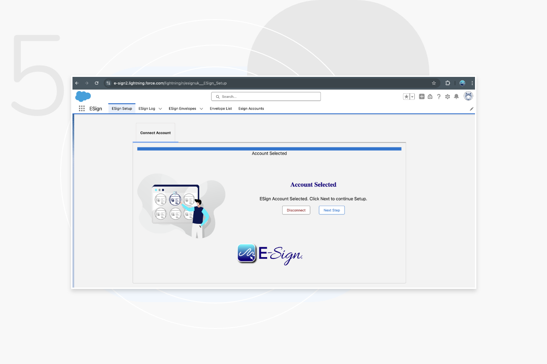Open the favorites list dropdown arrow
The width and height of the screenshot is (547, 364).
pyautogui.click(x=412, y=96)
